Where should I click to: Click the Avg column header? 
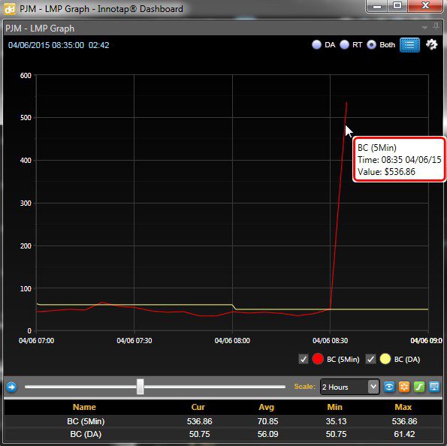266,407
